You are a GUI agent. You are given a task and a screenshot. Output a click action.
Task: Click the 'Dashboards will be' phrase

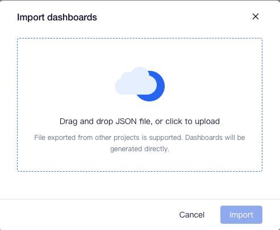pos(215,138)
